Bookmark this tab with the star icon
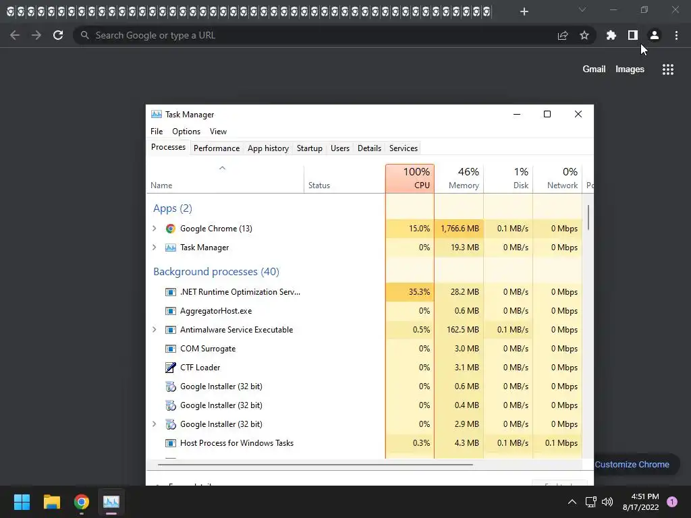This screenshot has height=518, width=691. pos(584,35)
